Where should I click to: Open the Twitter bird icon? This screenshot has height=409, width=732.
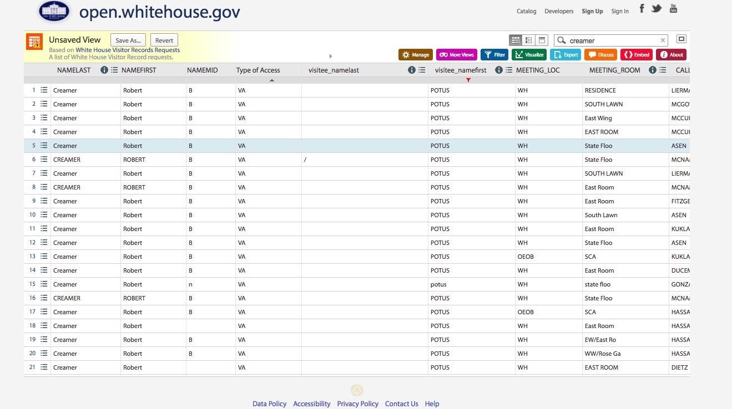[657, 8]
